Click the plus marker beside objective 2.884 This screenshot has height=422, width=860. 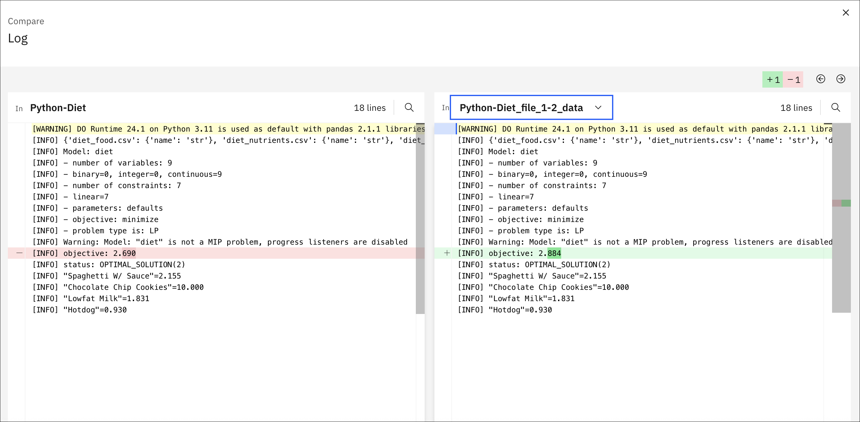coord(447,253)
